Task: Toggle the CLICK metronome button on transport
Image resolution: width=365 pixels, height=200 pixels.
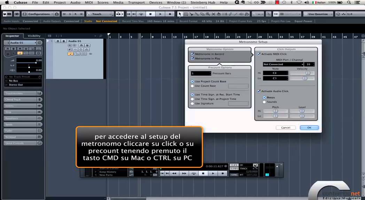Action: point(234,165)
